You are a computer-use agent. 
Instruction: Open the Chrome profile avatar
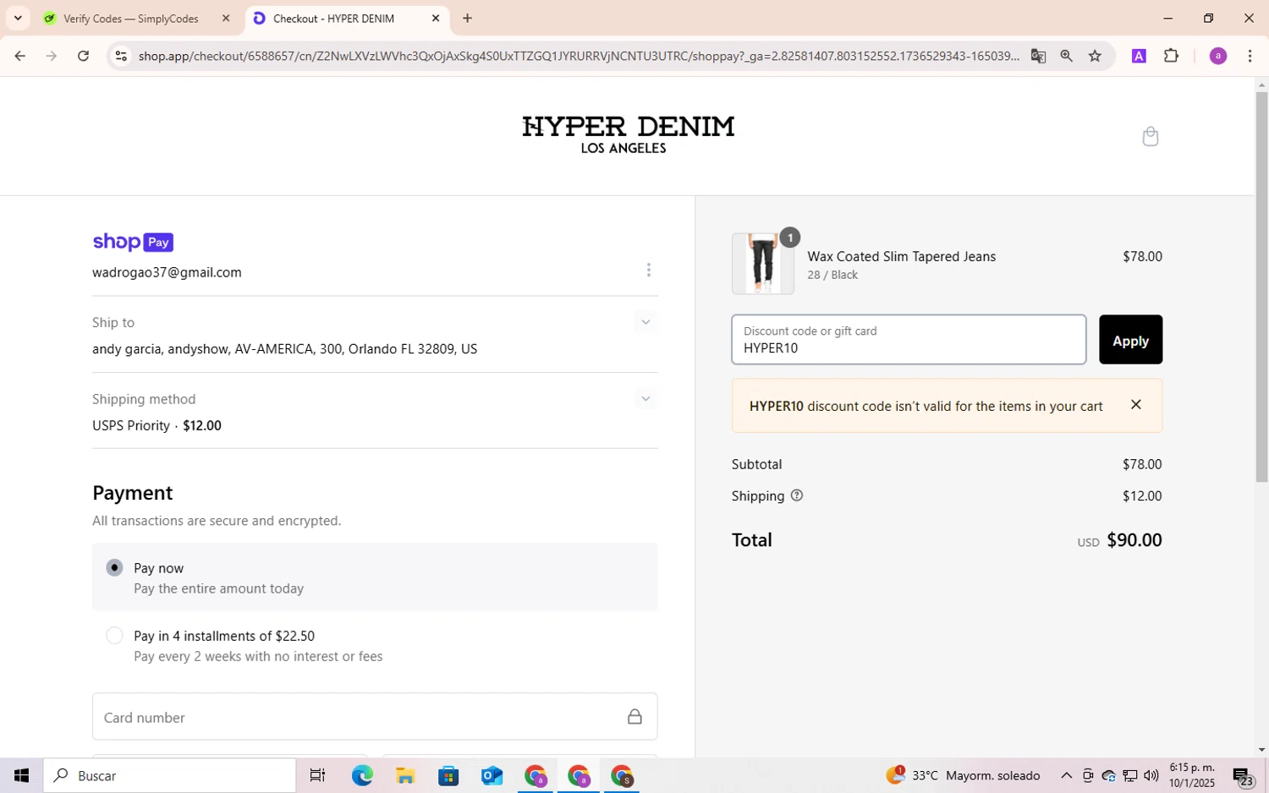pyautogui.click(x=1217, y=56)
